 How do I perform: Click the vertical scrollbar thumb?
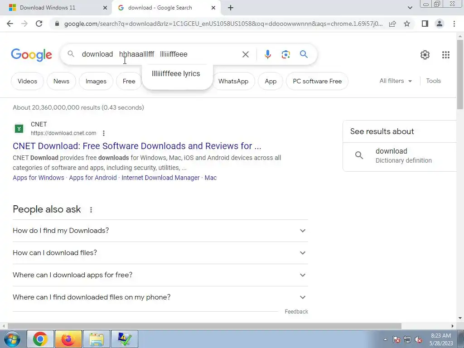[460, 74]
